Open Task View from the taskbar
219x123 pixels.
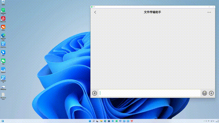click(98, 121)
